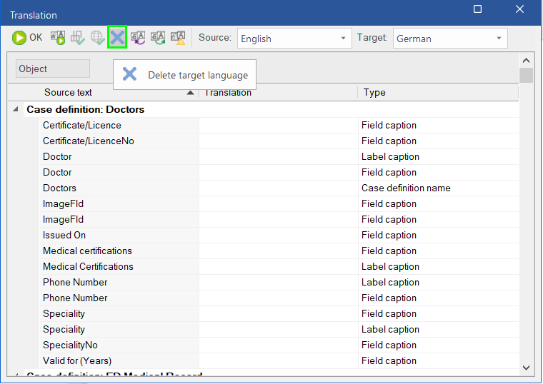Select the SpecialityNo row
This screenshot has width=543, height=384.
(279, 345)
